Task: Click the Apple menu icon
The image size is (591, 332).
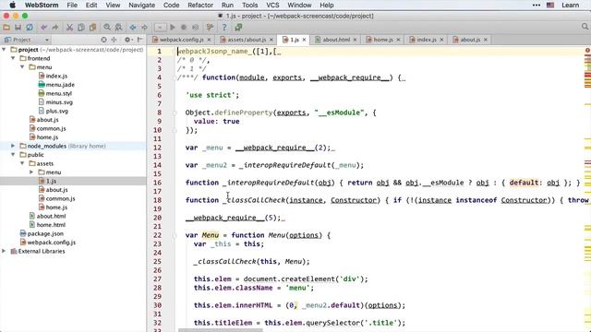Action: [12, 6]
